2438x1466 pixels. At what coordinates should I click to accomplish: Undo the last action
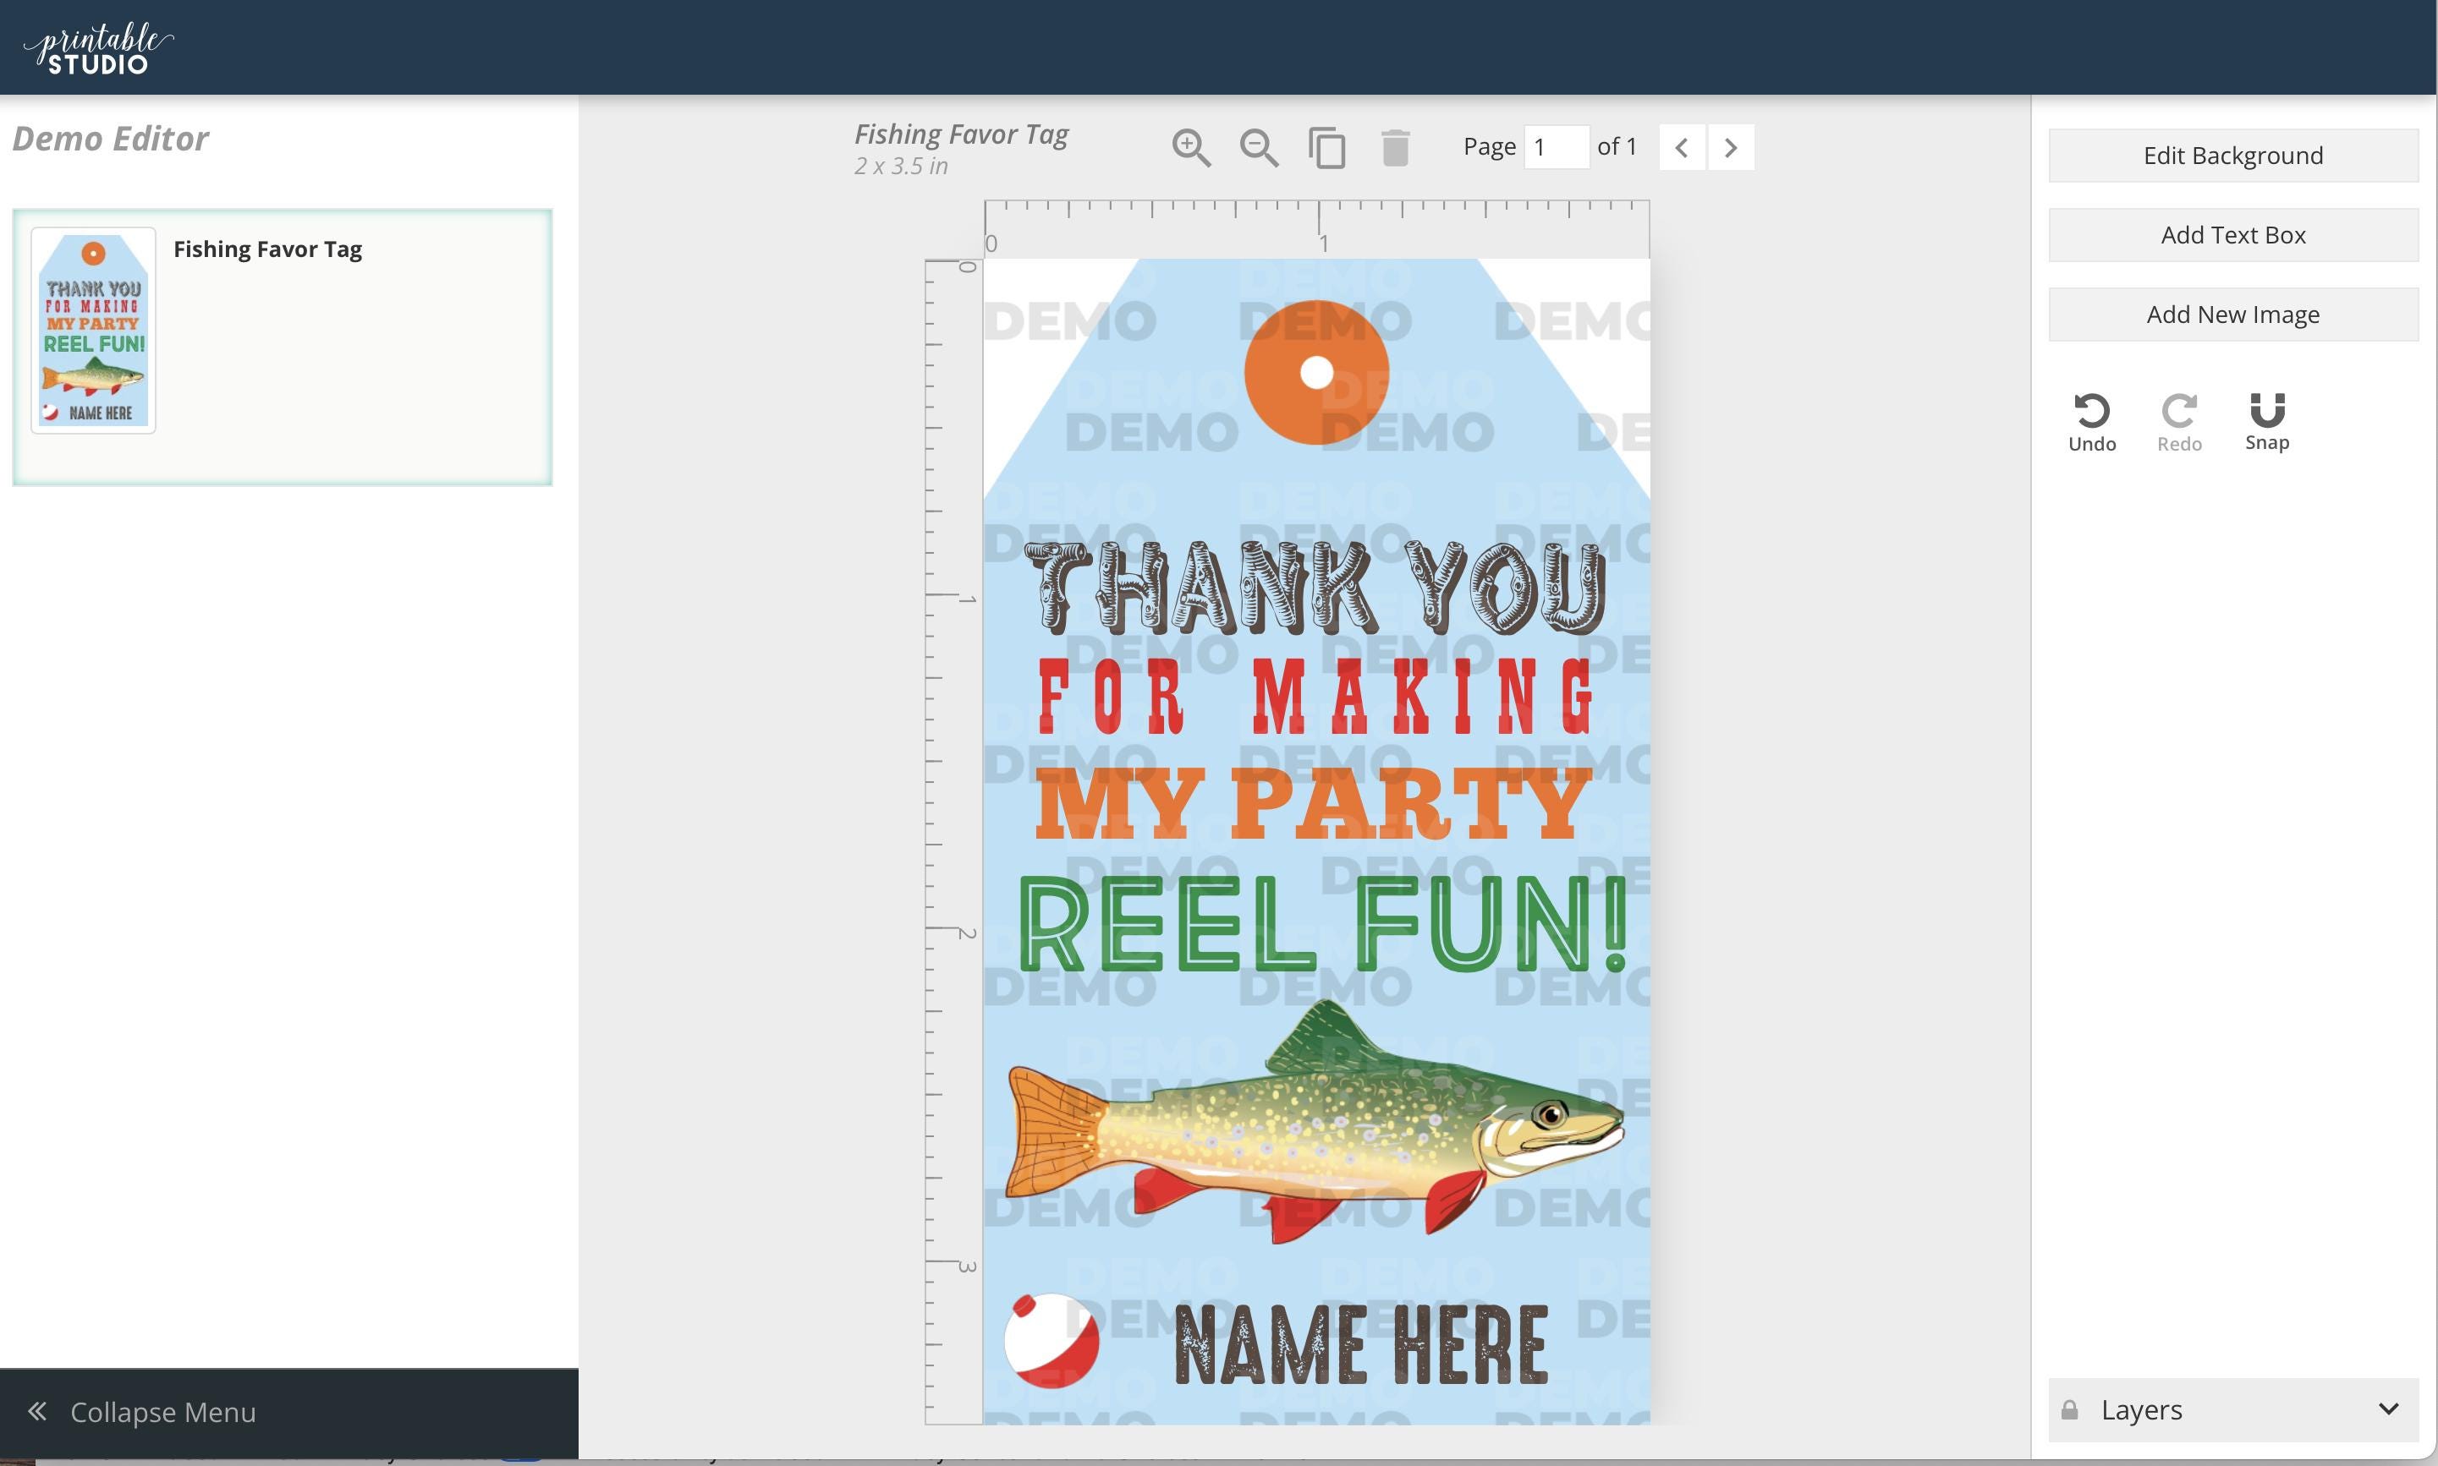tap(2092, 423)
